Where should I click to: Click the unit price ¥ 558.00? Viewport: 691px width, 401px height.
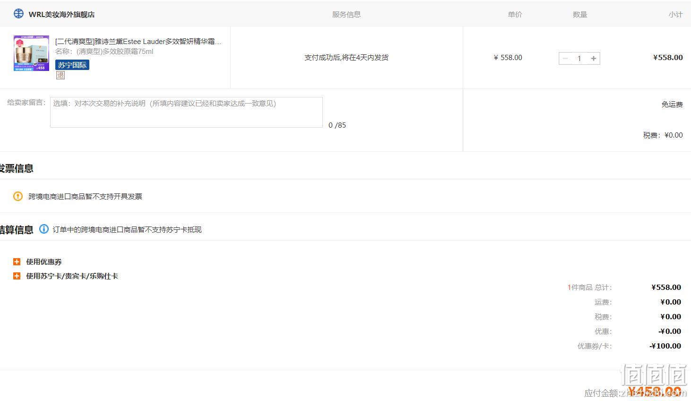[x=508, y=58]
